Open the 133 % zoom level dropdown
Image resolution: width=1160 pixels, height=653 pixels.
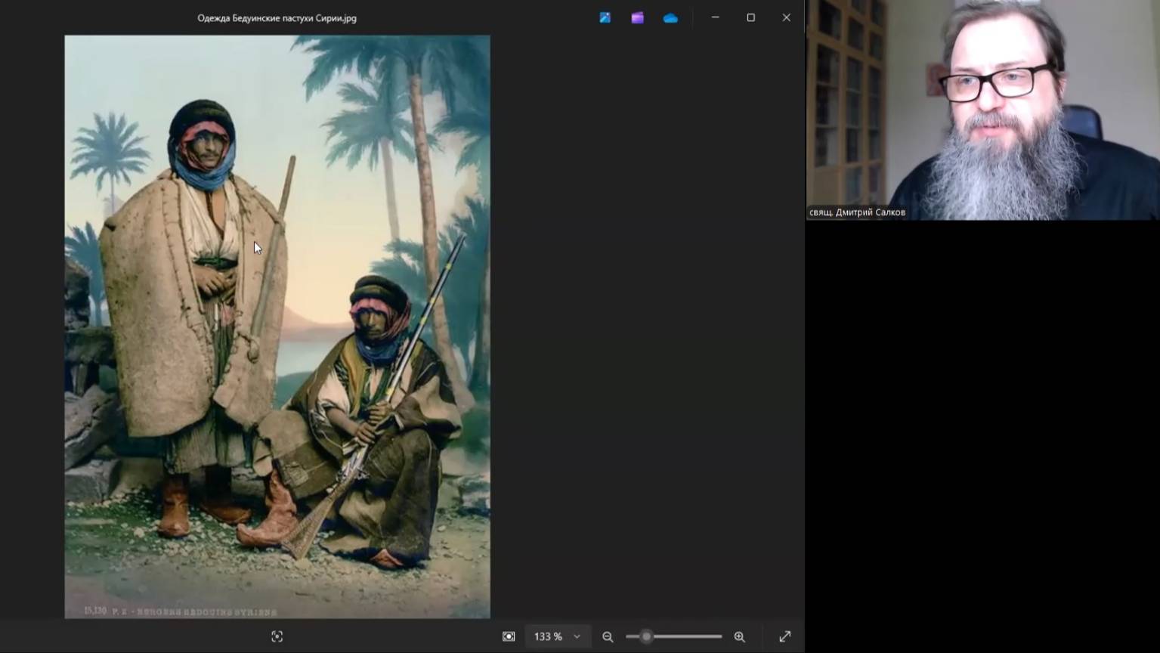557,637
